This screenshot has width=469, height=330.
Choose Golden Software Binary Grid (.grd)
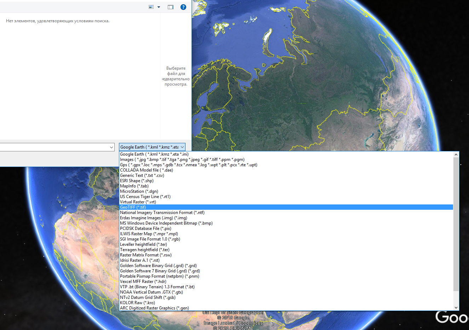coord(286,266)
